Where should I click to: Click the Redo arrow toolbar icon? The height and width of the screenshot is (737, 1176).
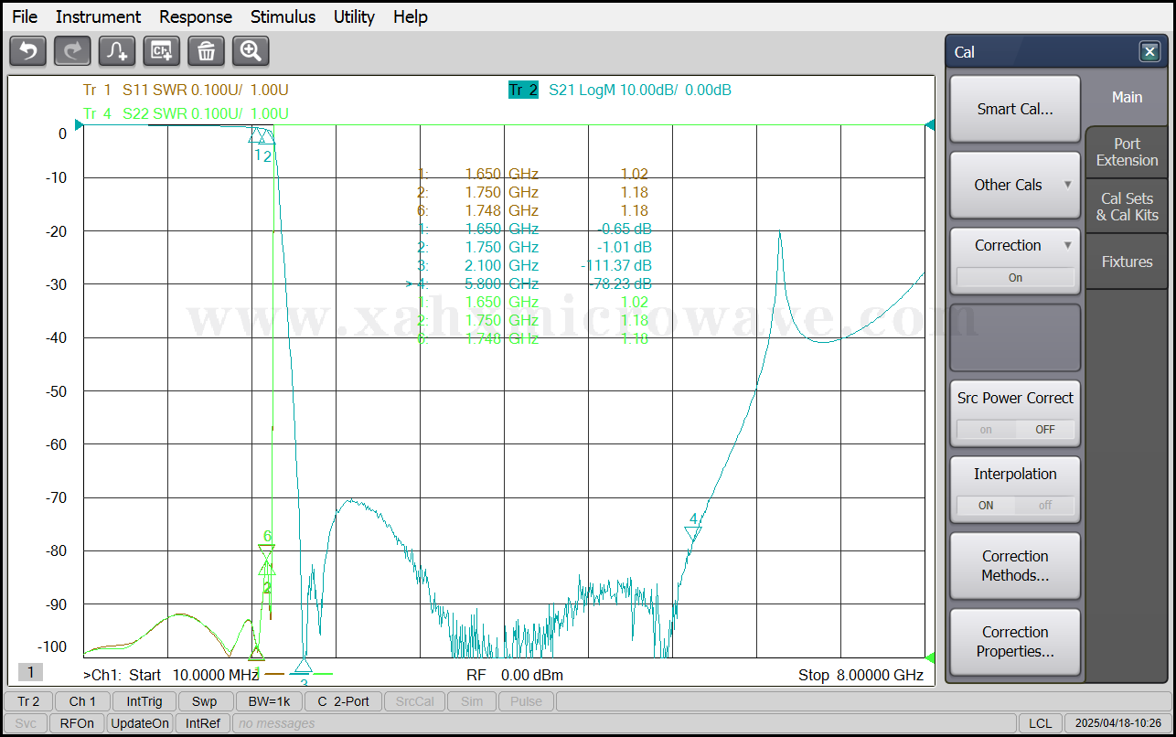pyautogui.click(x=72, y=51)
